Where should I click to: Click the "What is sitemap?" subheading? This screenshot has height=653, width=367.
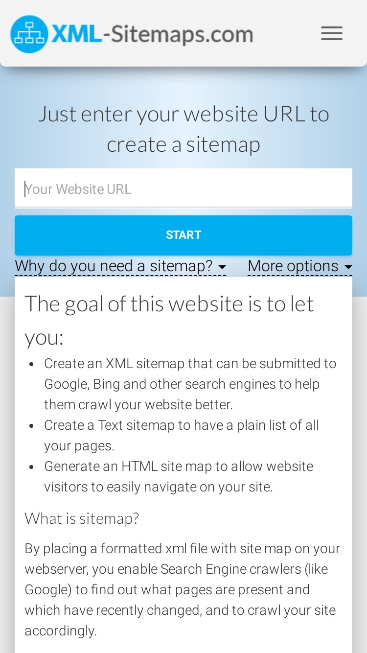[82, 518]
